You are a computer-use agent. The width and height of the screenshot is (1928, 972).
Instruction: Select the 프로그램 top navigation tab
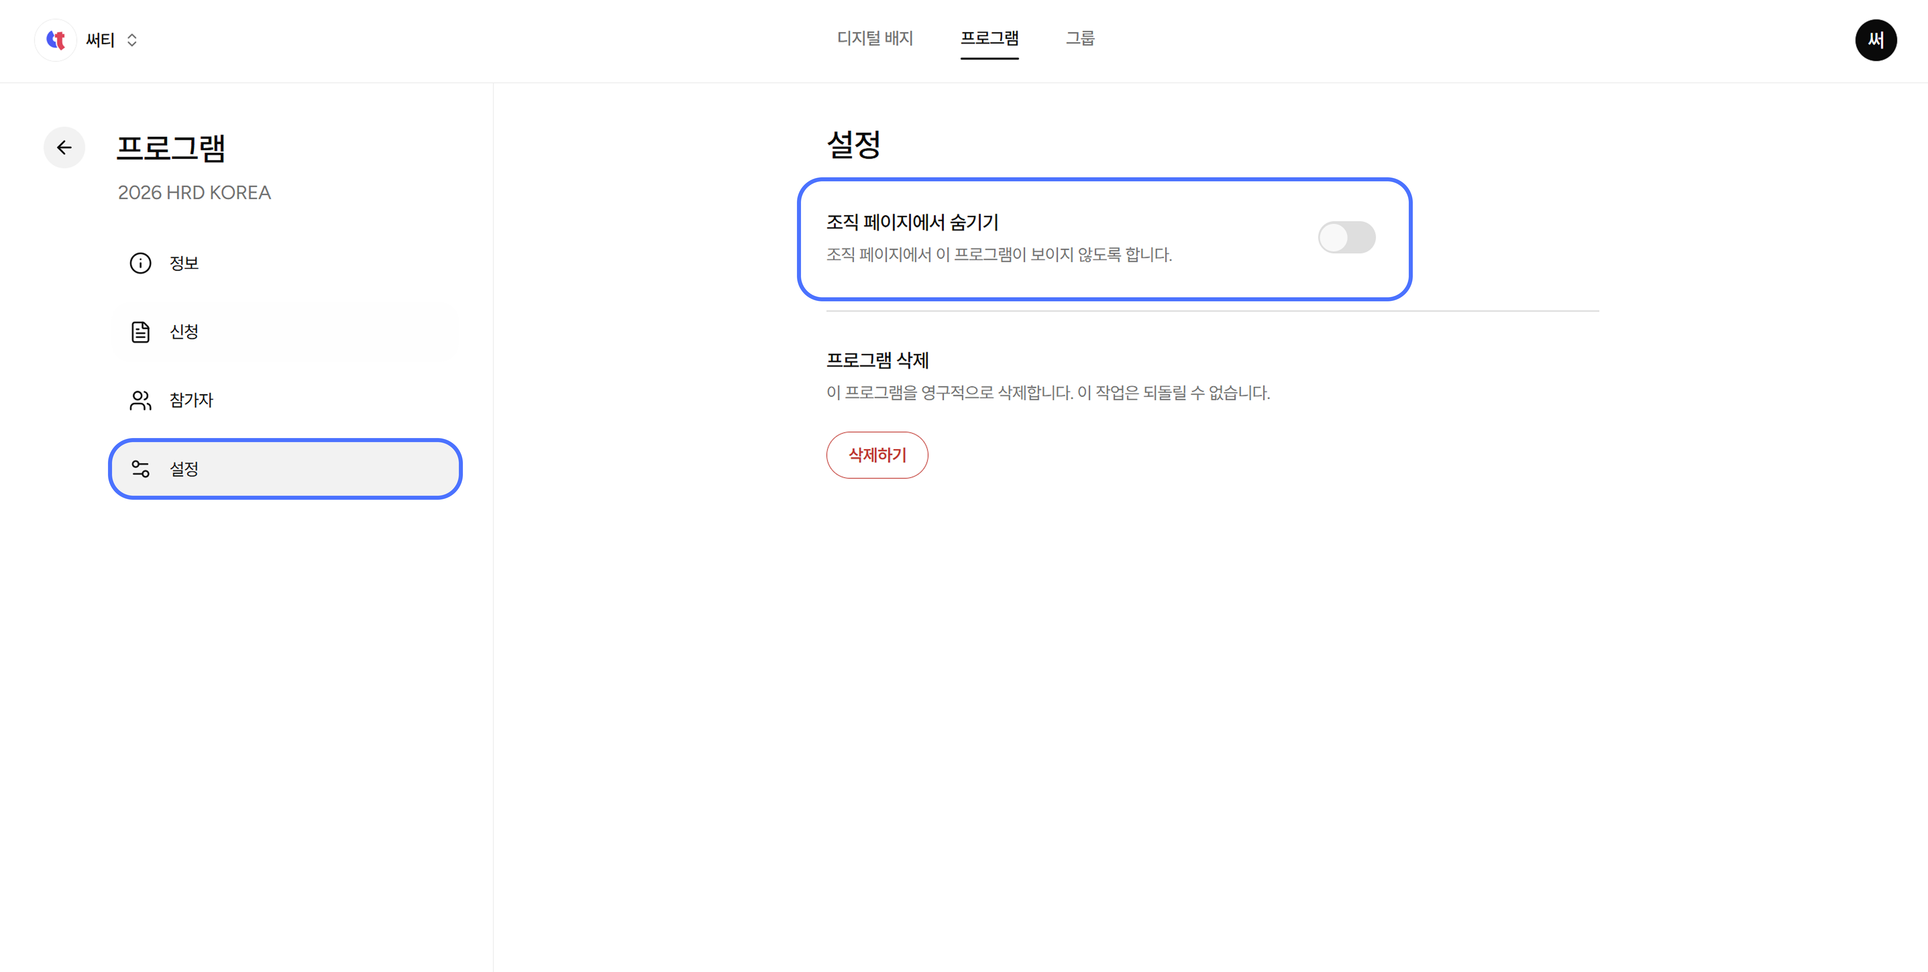[x=989, y=38]
